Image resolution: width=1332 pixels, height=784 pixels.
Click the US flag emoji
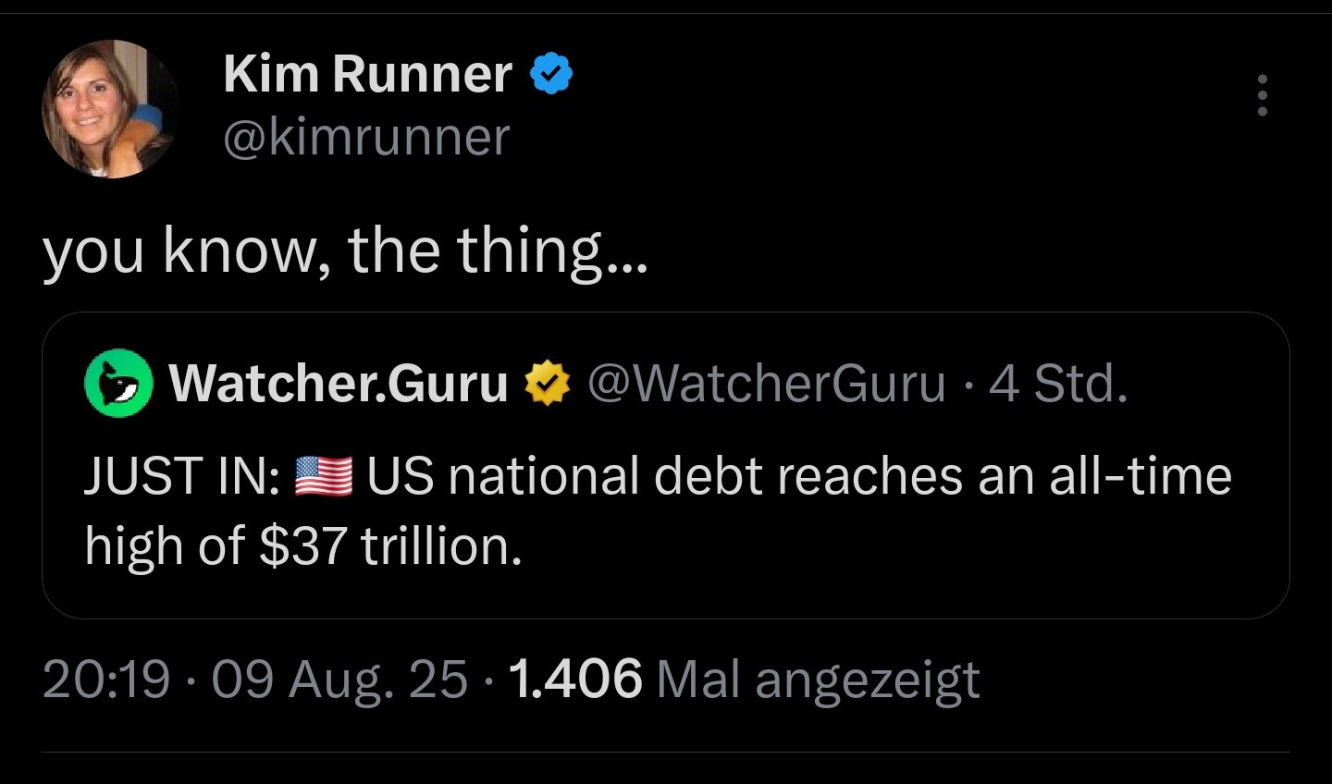click(x=323, y=477)
